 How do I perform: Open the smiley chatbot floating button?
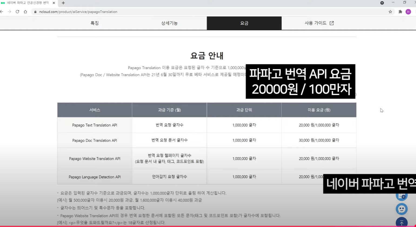pos(401,209)
